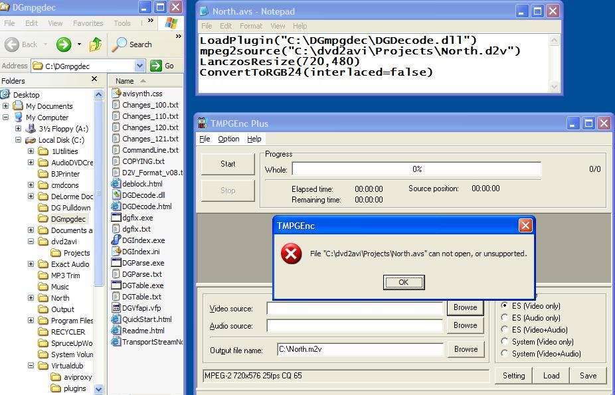Image resolution: width=615 pixels, height=395 pixels.
Task: Select the Changes_100.txt file icon
Action: coord(116,105)
